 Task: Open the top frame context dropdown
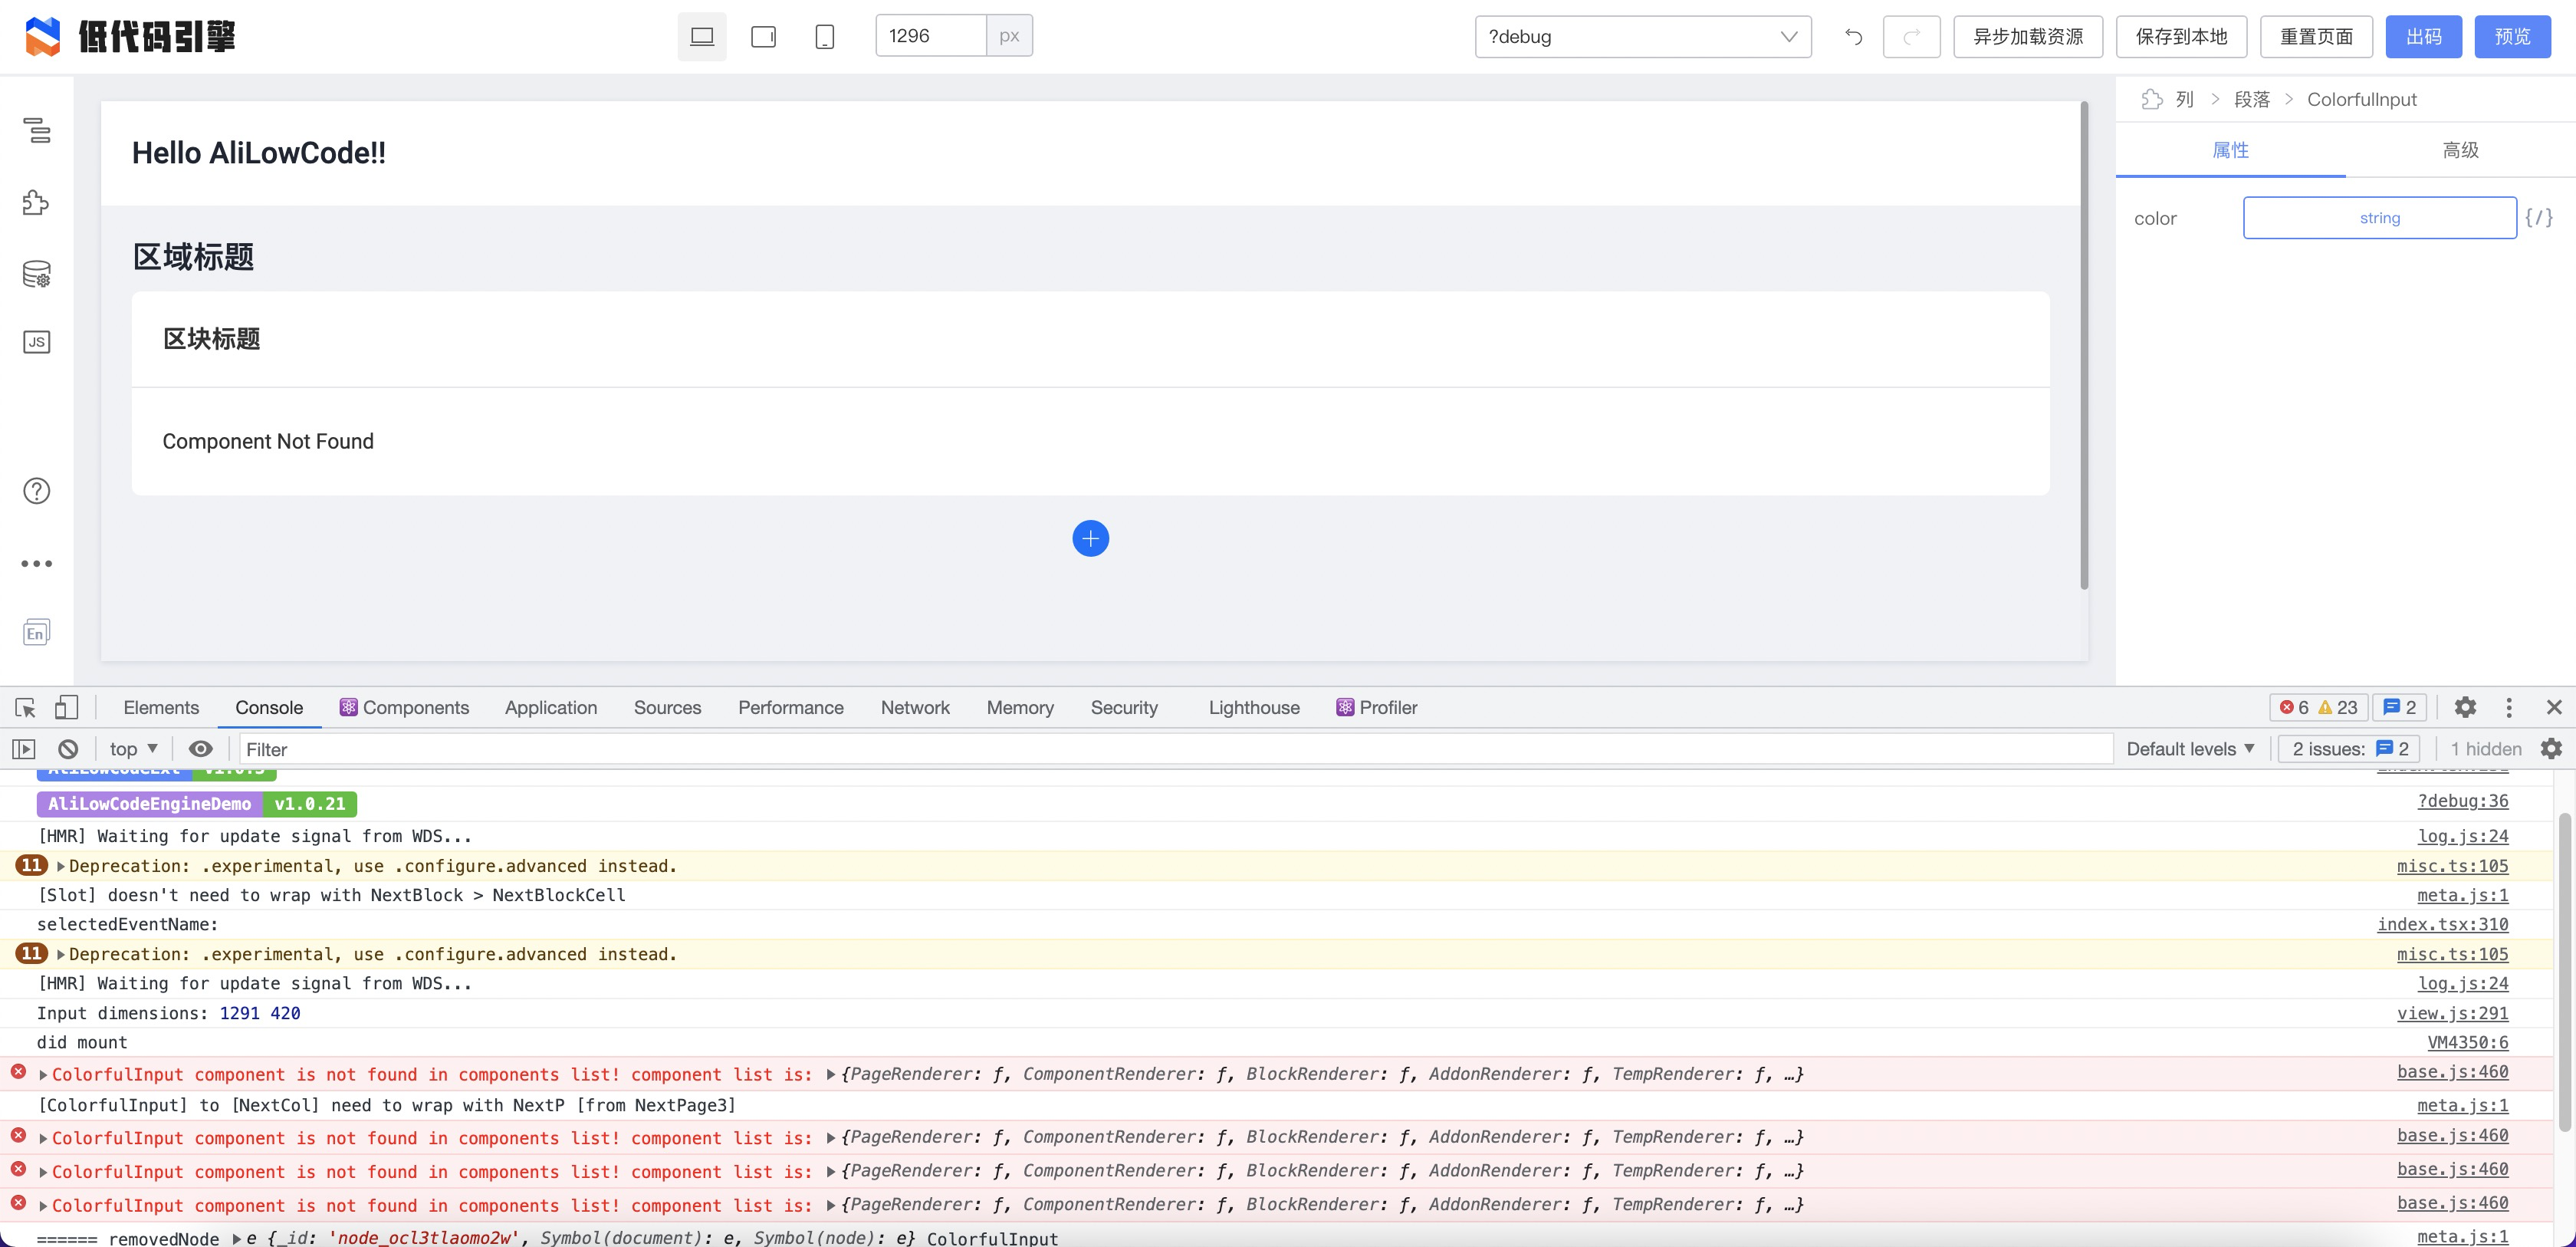click(131, 748)
